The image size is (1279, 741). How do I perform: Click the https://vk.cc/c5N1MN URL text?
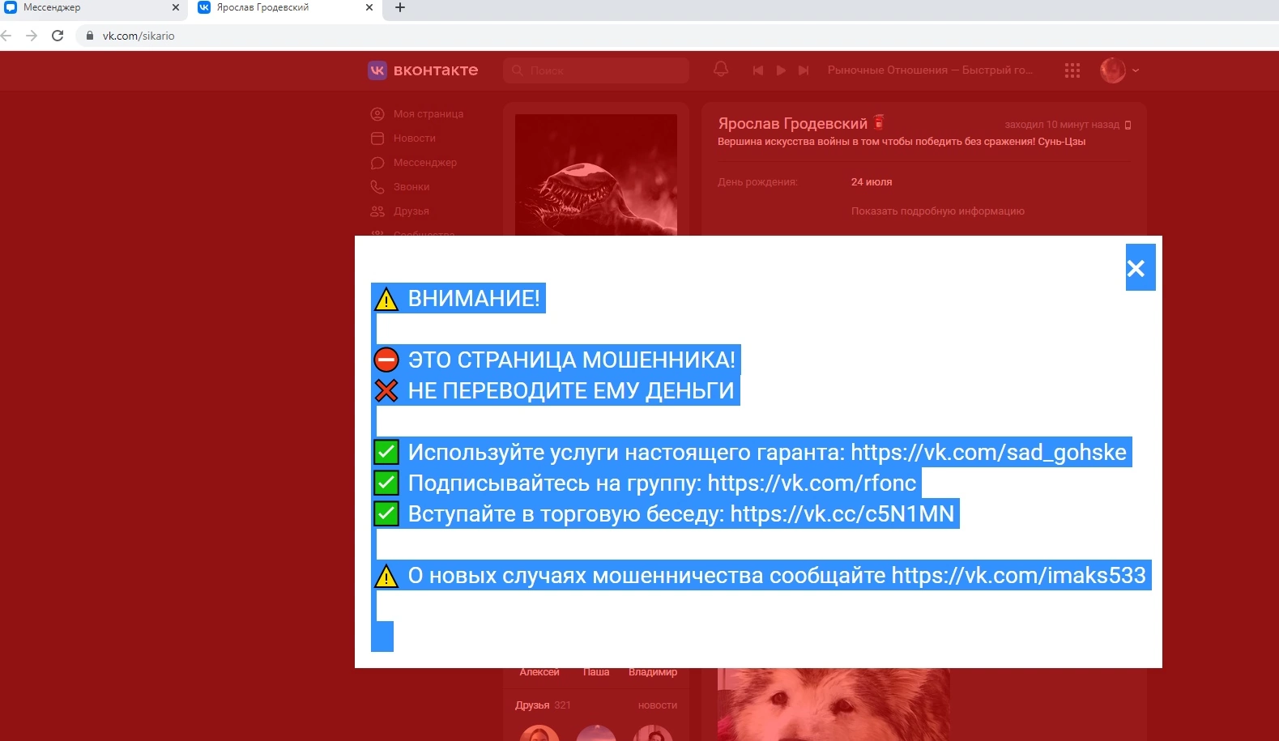point(842,513)
